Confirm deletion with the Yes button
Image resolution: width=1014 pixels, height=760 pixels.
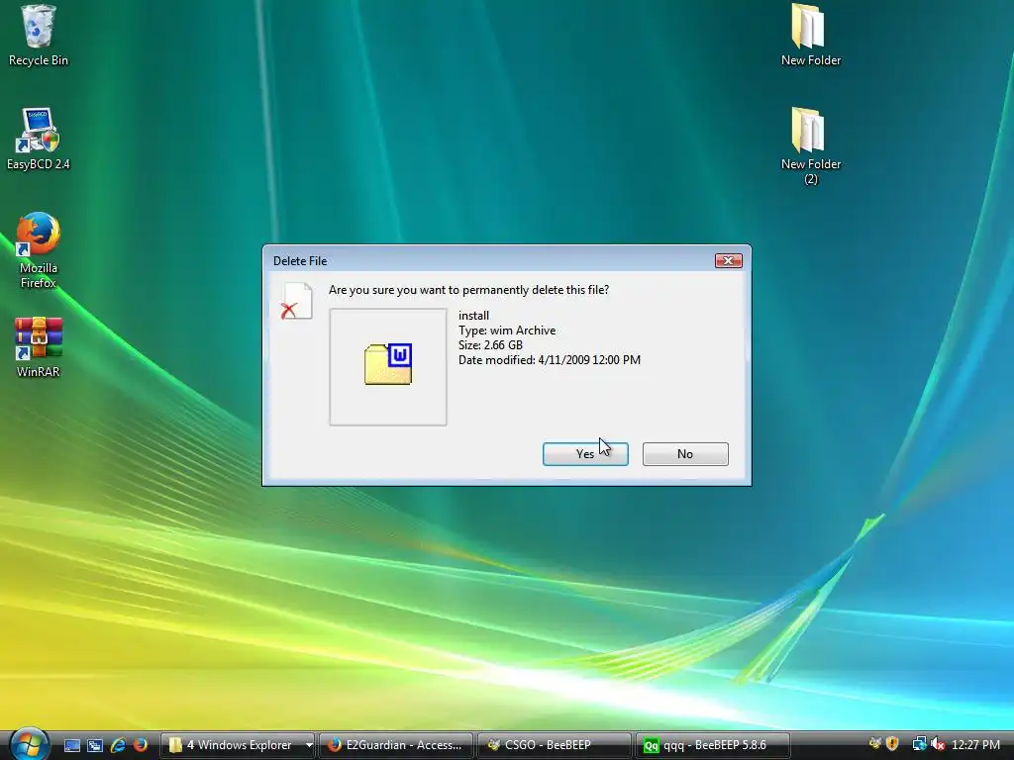coord(585,453)
